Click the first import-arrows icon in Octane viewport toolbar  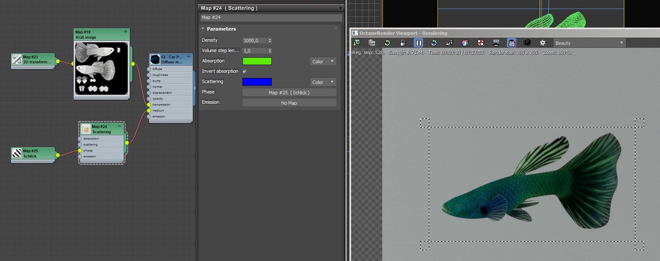[356, 43]
